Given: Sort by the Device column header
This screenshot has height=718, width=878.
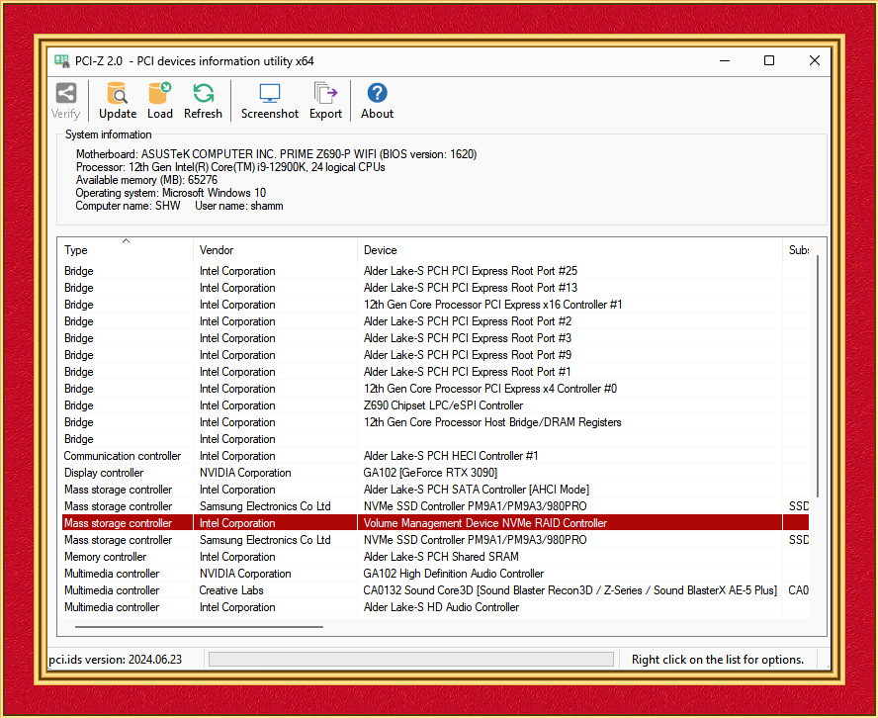Looking at the screenshot, I should tap(570, 250).
